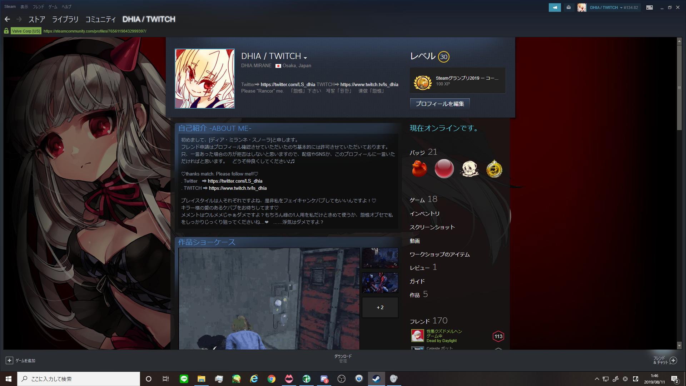This screenshot has height=386, width=686.
Task: Open the 動画 link
Action: click(415, 241)
